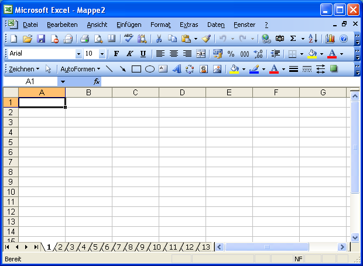Screen dimensions: 363x266
Task: Click the AutoSum sigma icon
Action: pyautogui.click(x=293, y=39)
